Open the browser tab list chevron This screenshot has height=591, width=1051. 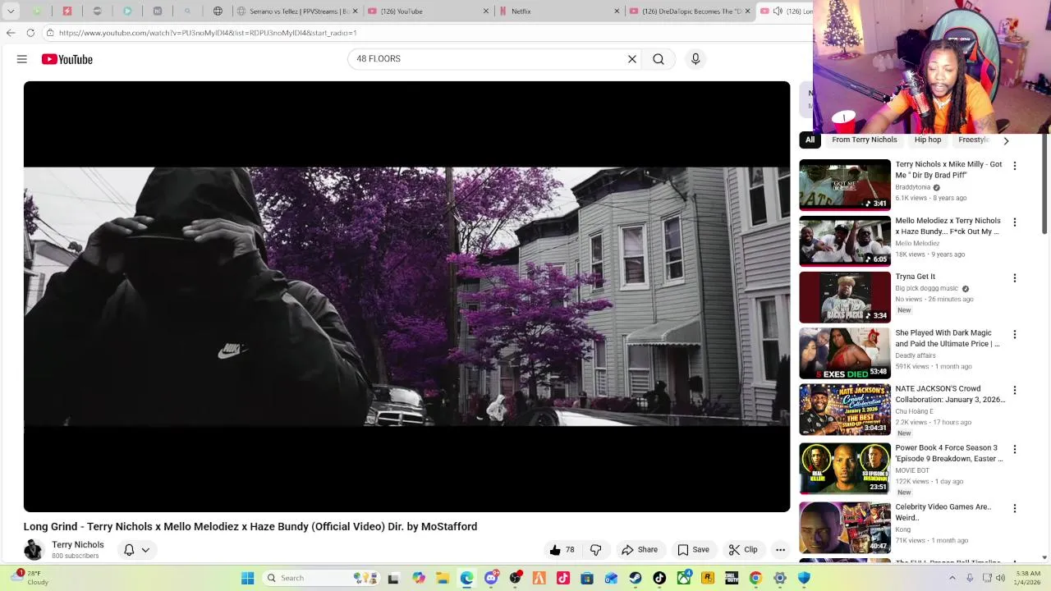11,11
